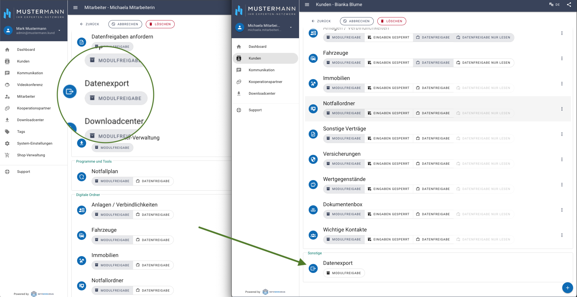Click the System-Einstellungen gear icon

click(x=7, y=143)
